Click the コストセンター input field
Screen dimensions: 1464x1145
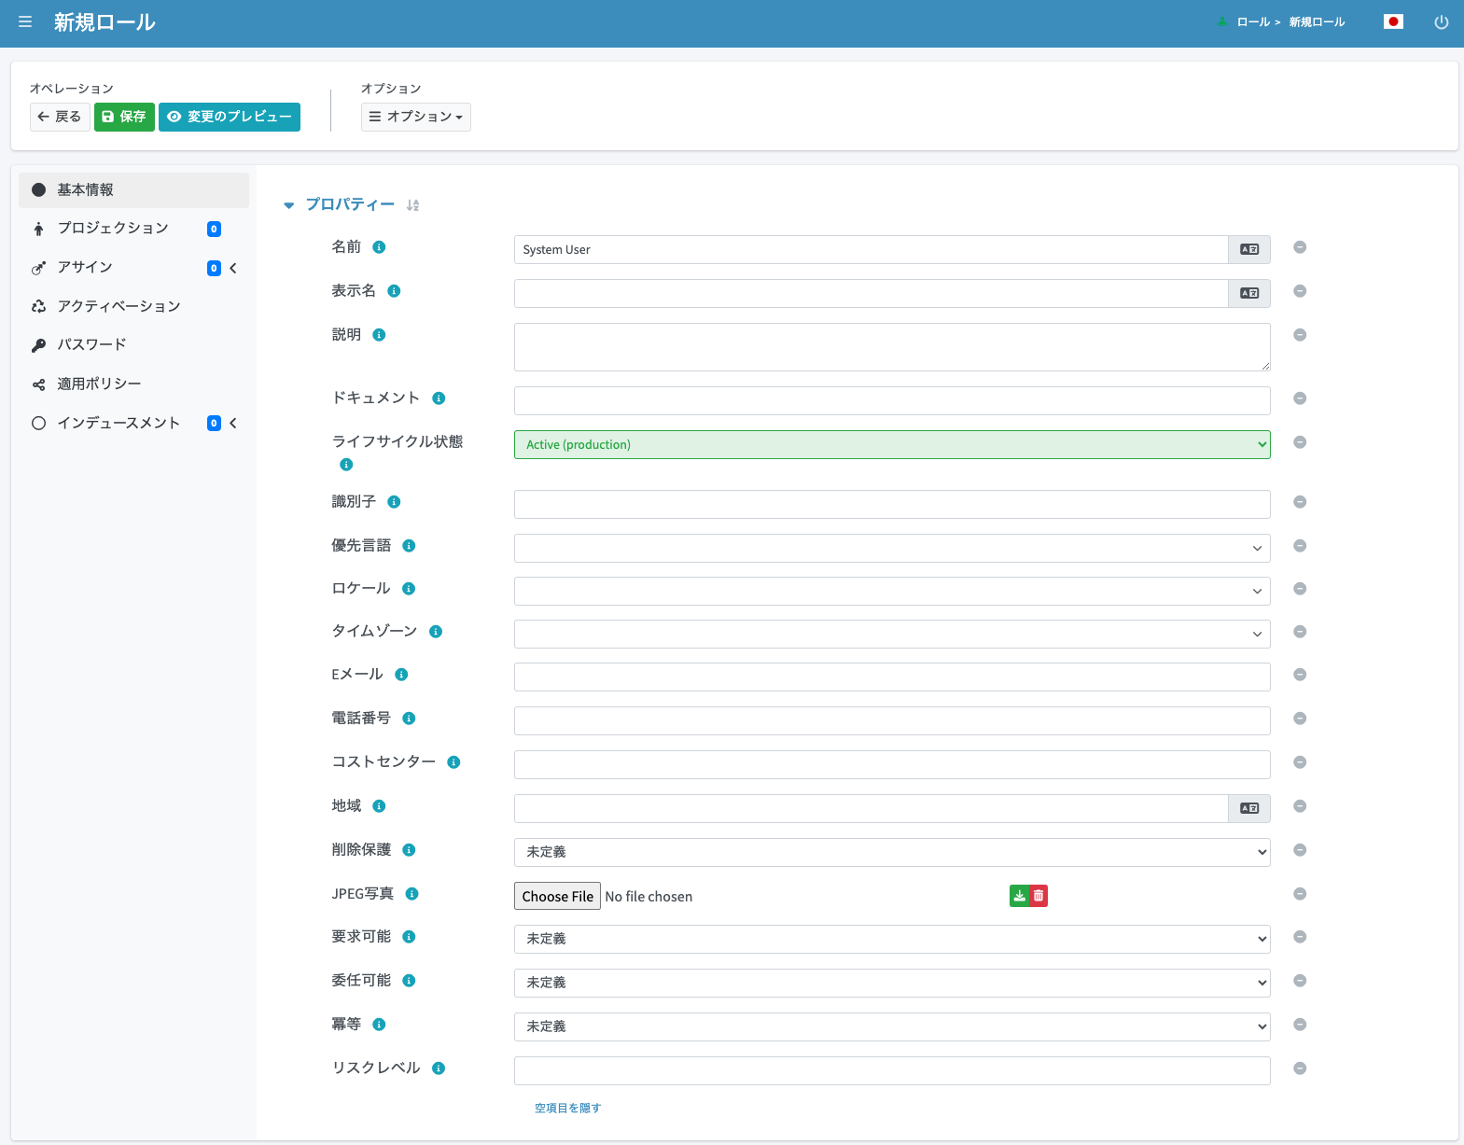[892, 764]
